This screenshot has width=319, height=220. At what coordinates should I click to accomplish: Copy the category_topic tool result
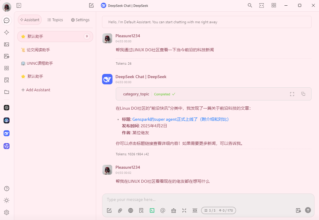(x=303, y=94)
